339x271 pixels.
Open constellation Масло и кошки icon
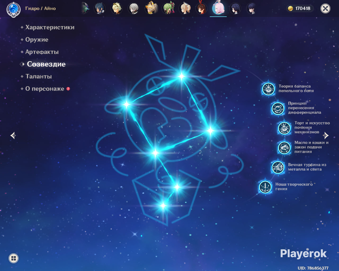pyautogui.click(x=284, y=147)
